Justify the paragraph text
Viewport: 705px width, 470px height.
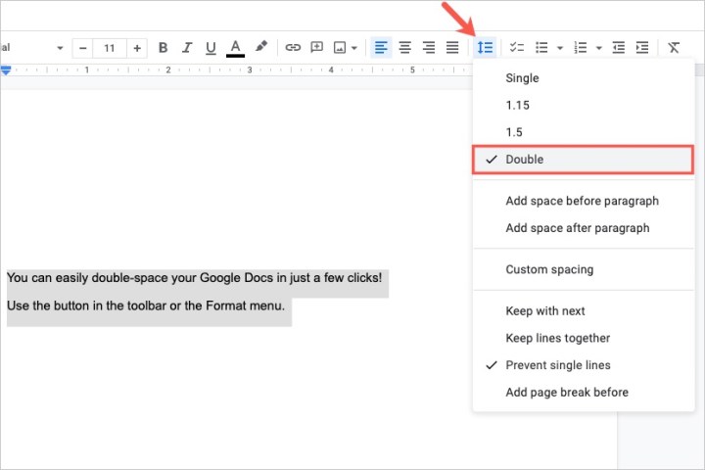[x=451, y=47]
